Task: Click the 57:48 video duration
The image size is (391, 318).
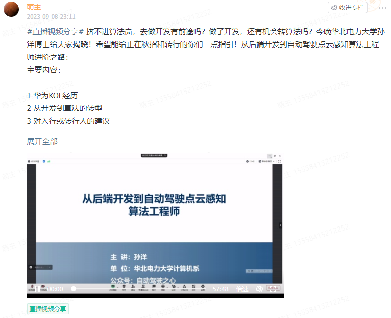Action: point(221,289)
